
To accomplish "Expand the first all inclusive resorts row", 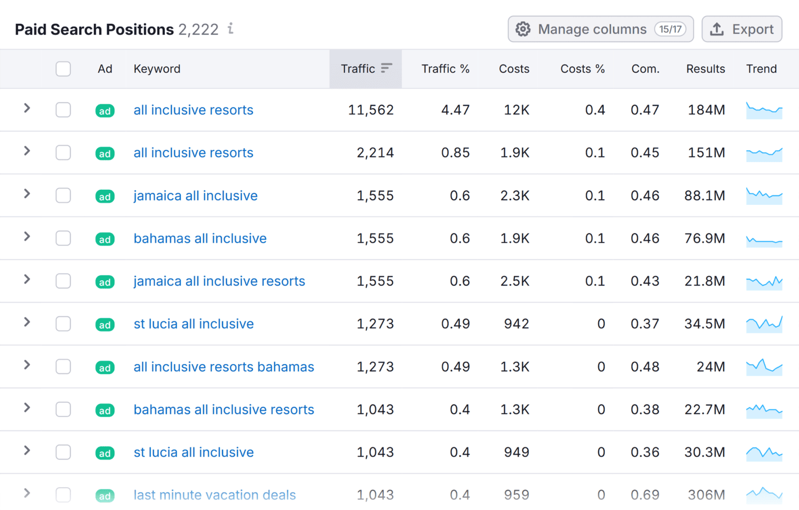I will [x=26, y=110].
